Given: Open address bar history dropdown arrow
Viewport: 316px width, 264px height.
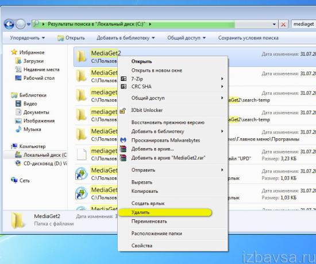Looking at the screenshot, I should point(274,24).
